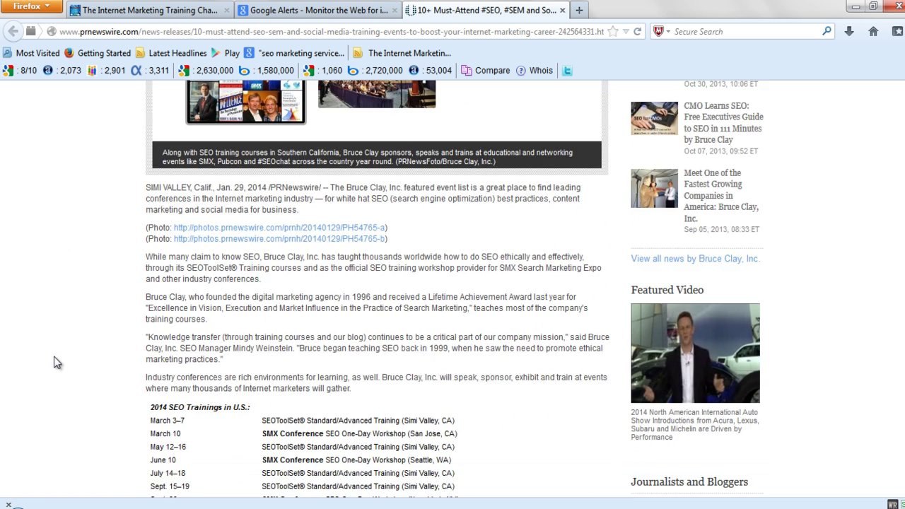Viewport: 905px width, 509px height.
Task: Click the URL address bar text
Action: pos(331,31)
